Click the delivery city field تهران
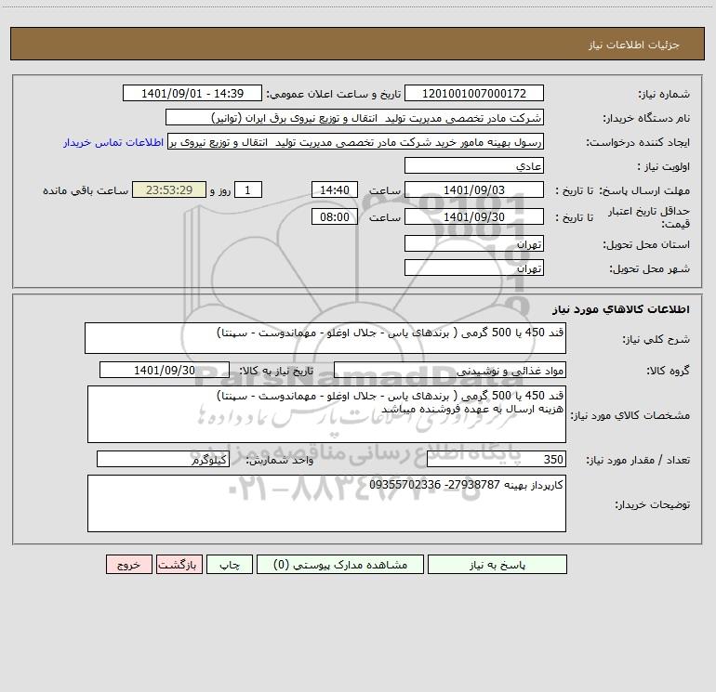This screenshot has width=716, height=692. pos(474,268)
